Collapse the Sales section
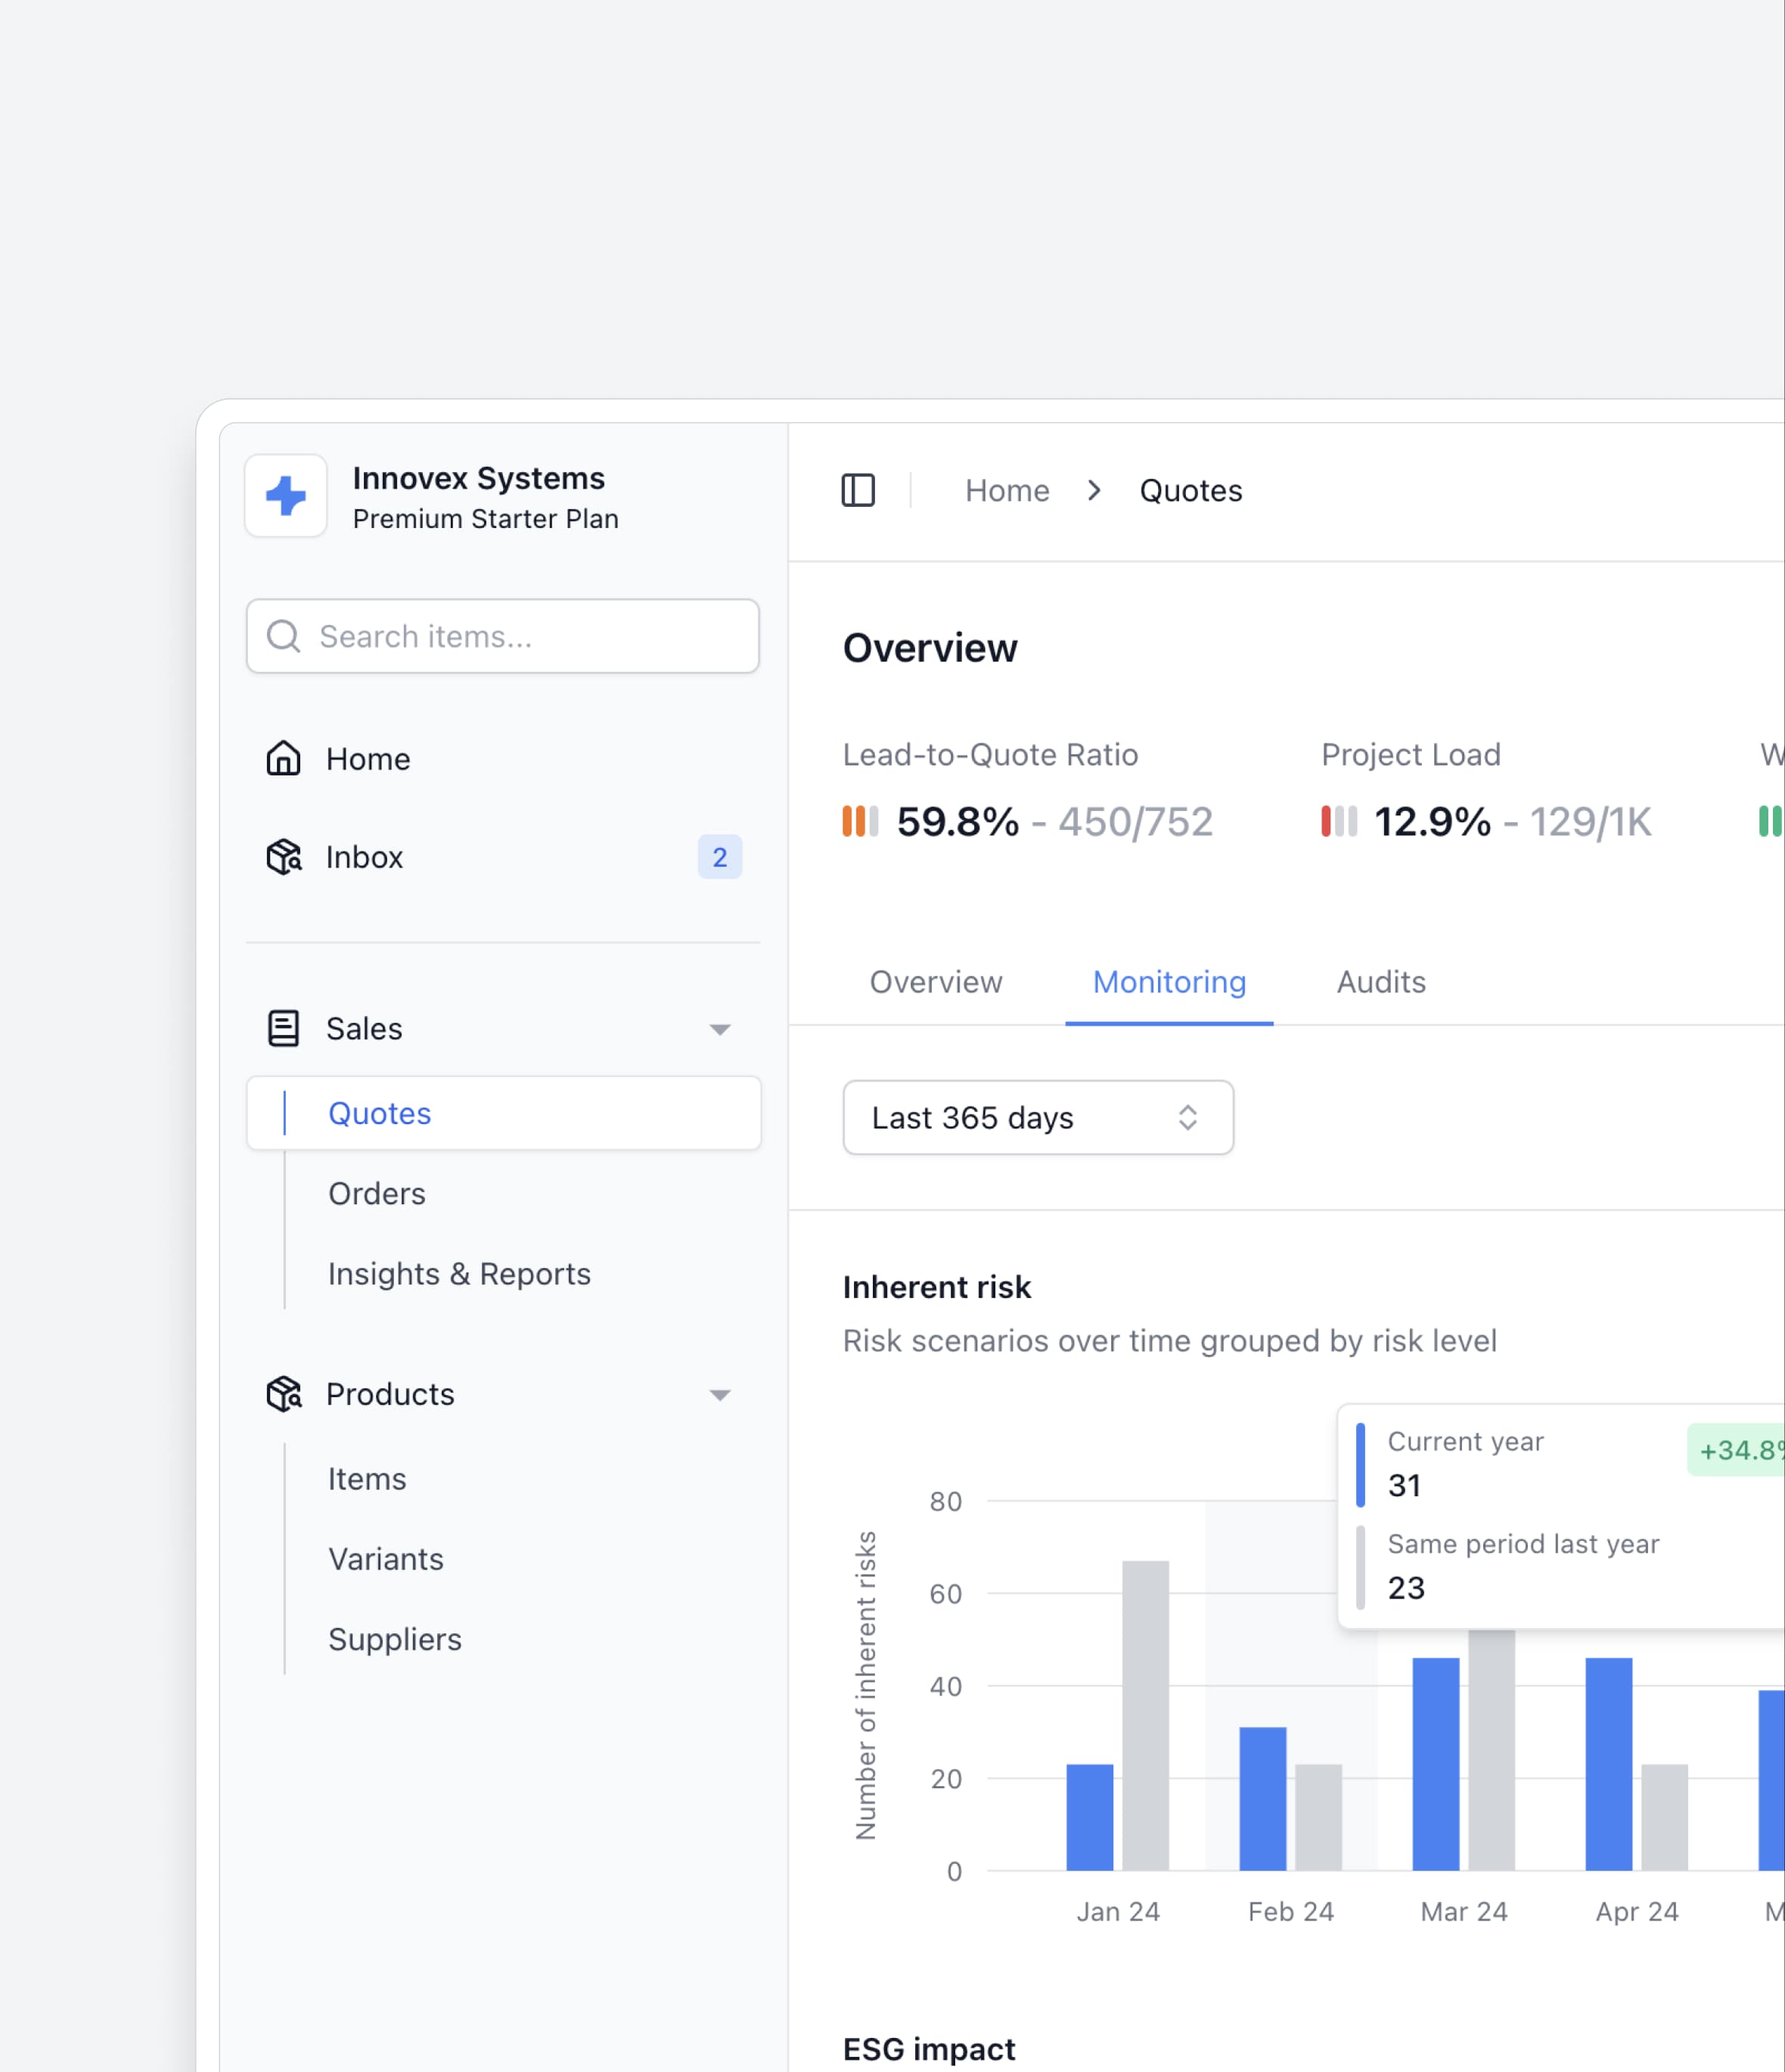Viewport: 1785px width, 2072px height. 721,1028
